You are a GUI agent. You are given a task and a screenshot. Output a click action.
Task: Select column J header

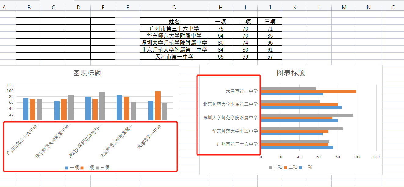click(x=270, y=8)
